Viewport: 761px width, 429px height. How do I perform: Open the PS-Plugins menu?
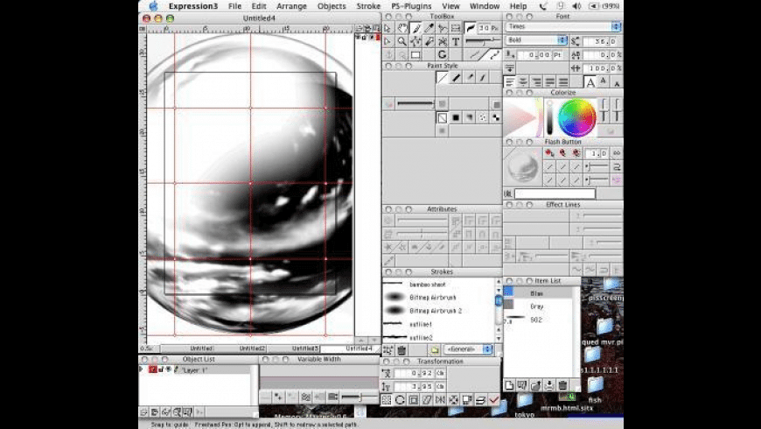coord(411,6)
